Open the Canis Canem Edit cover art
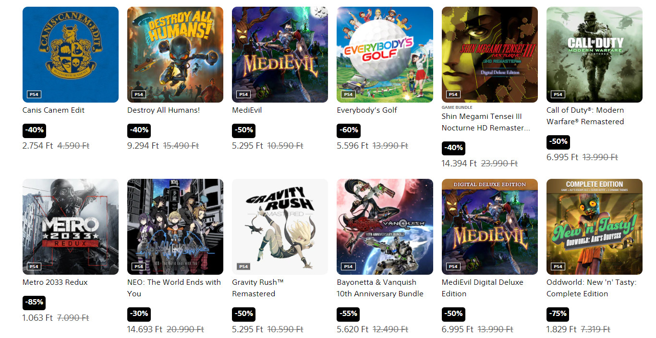656x338 pixels. pyautogui.click(x=71, y=55)
